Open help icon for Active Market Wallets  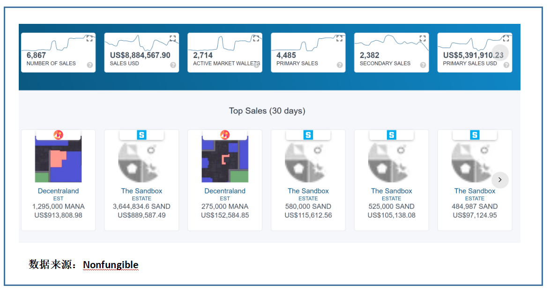tap(256, 65)
